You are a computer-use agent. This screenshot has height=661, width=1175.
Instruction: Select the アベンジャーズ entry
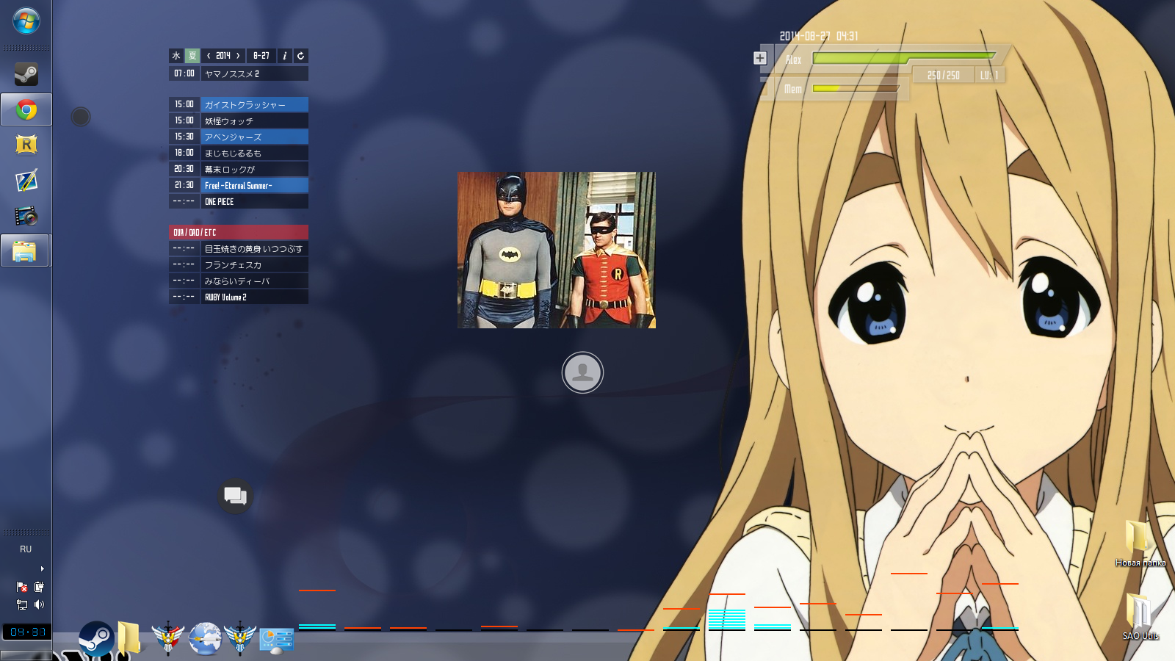tap(255, 137)
